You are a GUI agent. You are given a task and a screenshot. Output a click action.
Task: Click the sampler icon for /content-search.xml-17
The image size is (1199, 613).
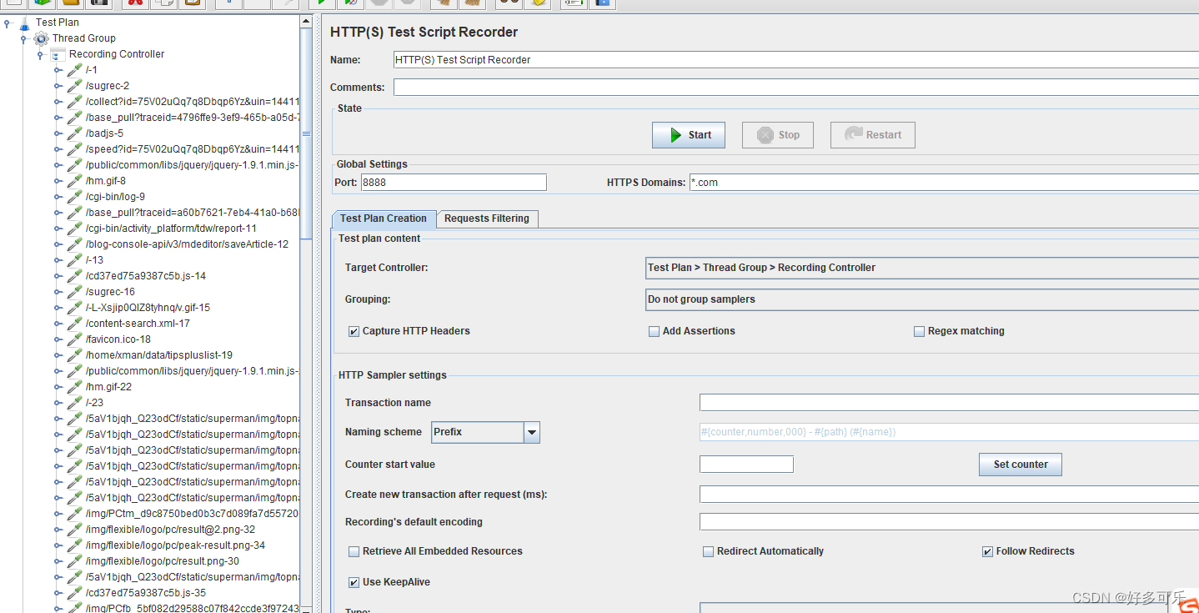pos(74,324)
